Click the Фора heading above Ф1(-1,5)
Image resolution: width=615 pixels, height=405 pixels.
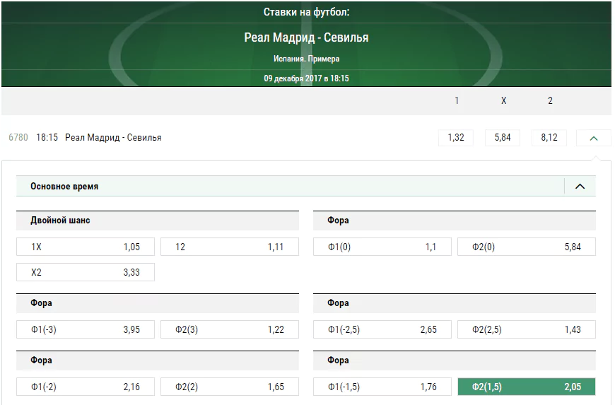pyautogui.click(x=338, y=360)
